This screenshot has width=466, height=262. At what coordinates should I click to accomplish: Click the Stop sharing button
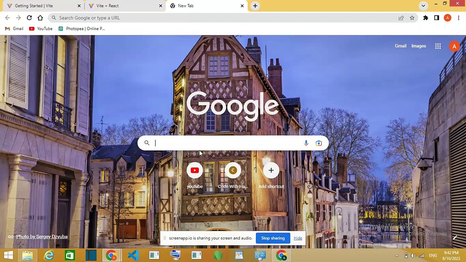273,238
